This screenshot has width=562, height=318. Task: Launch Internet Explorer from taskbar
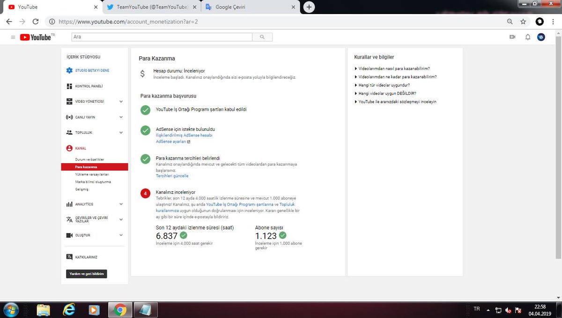69,310
